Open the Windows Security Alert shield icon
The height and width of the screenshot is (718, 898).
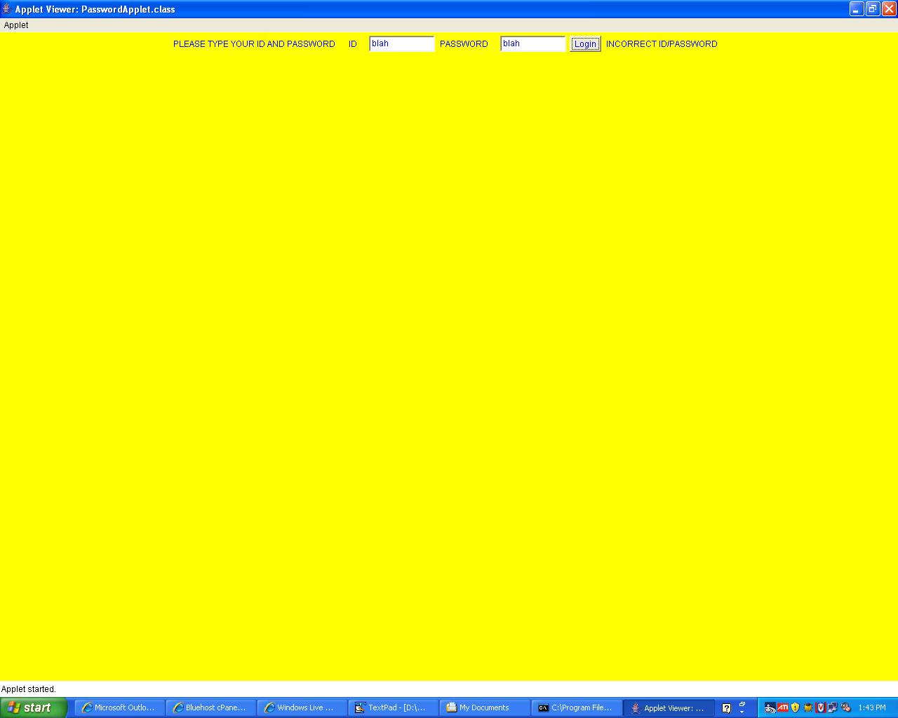pos(795,707)
